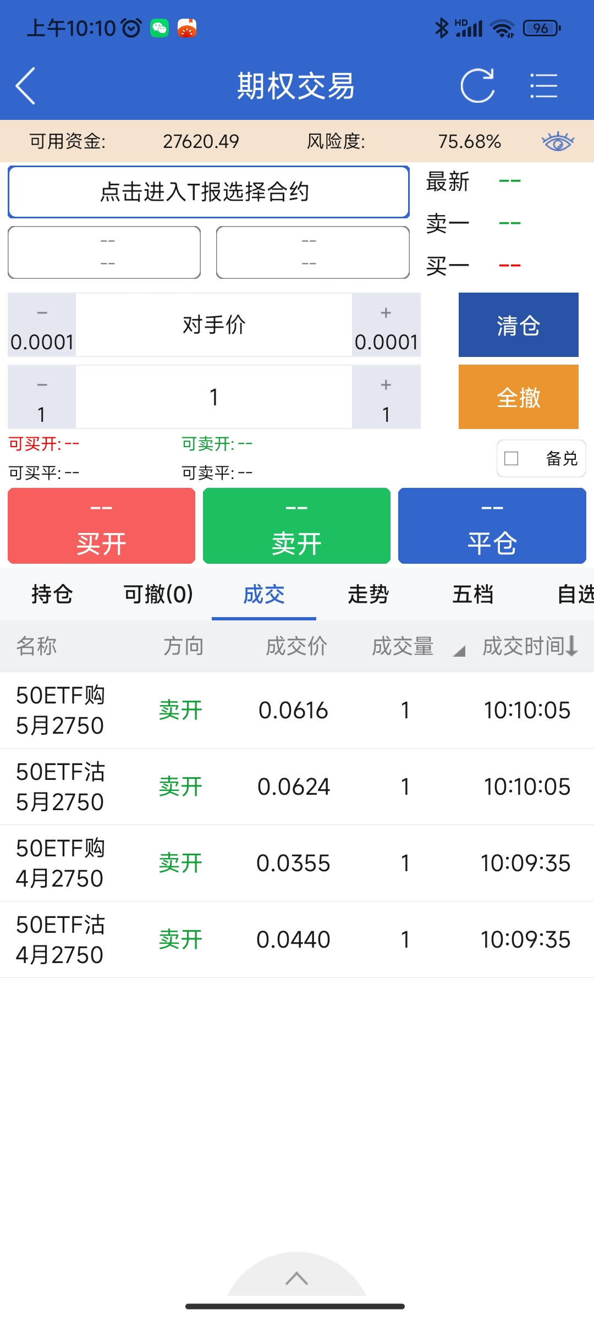
Task: Open the list menu icon
Action: 543,86
